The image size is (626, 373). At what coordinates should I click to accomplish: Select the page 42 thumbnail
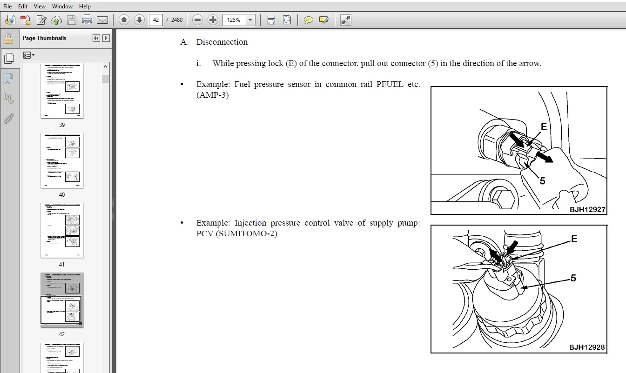coord(62,300)
